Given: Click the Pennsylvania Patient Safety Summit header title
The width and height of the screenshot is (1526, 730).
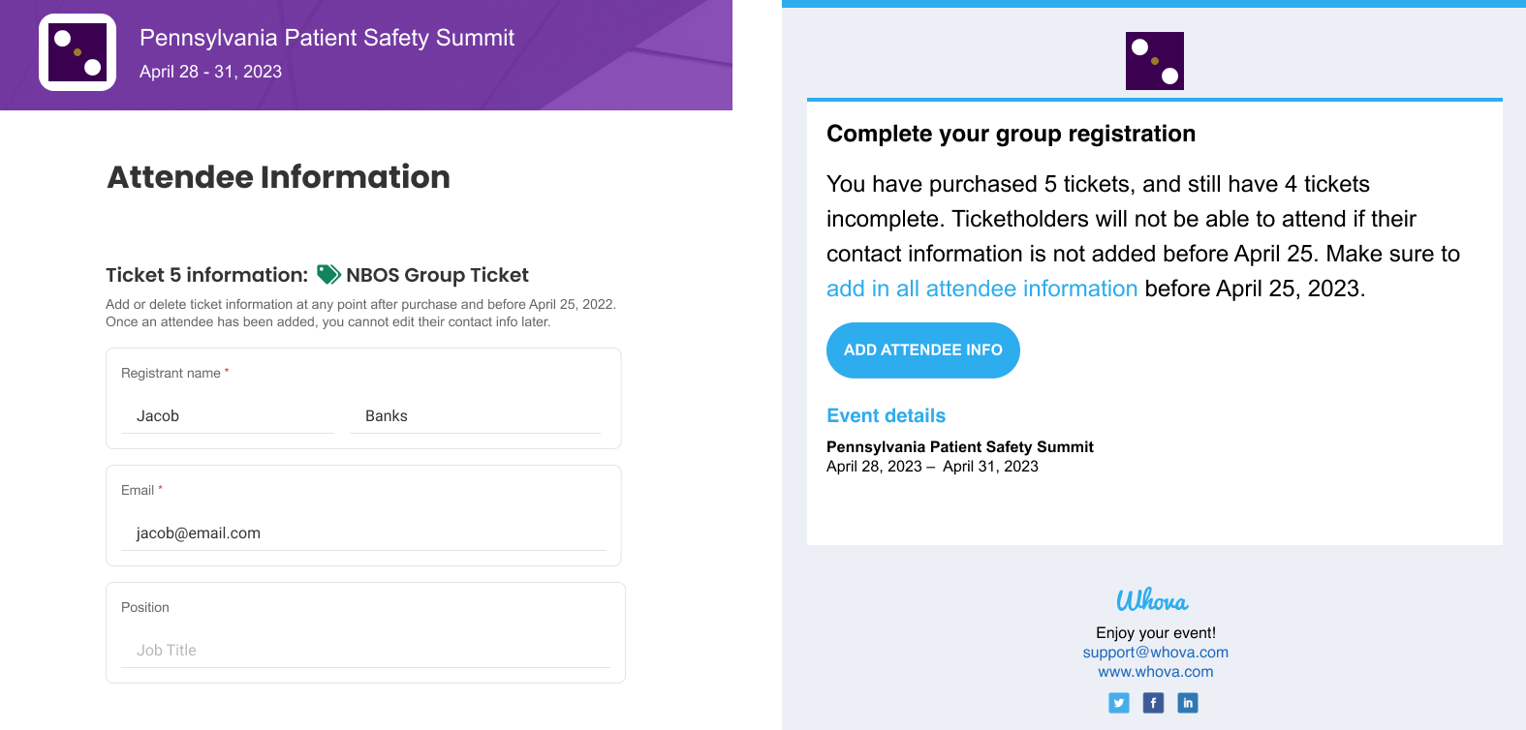Looking at the screenshot, I should click(x=327, y=38).
